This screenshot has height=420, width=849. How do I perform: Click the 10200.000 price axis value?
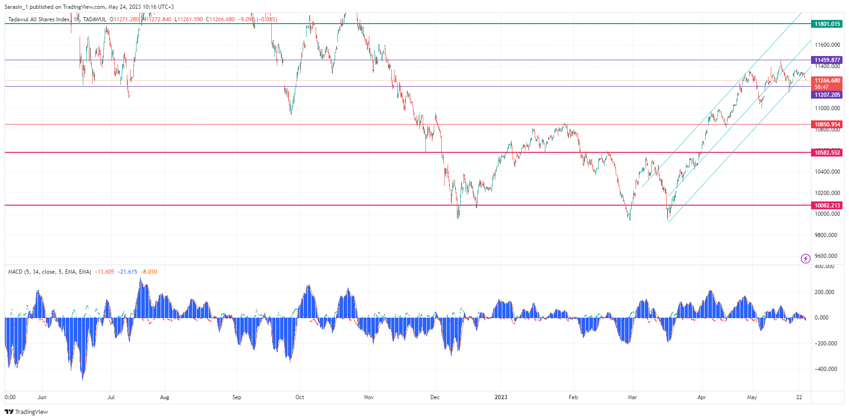[x=827, y=193]
